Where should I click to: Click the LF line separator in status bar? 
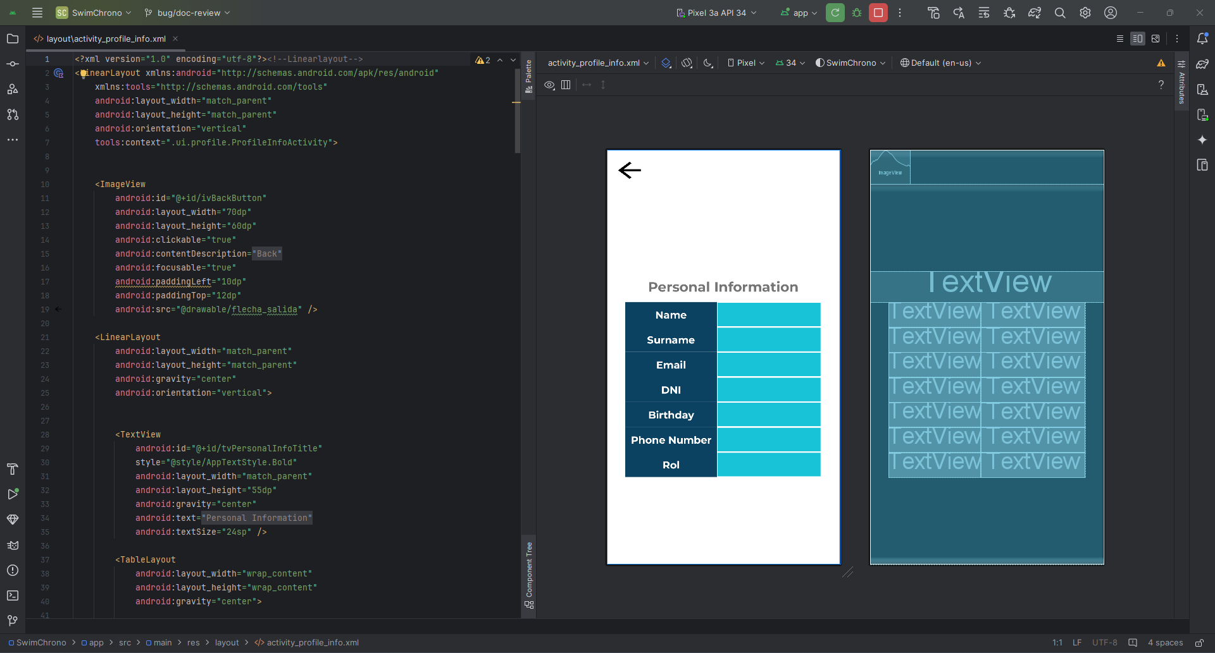click(x=1077, y=642)
